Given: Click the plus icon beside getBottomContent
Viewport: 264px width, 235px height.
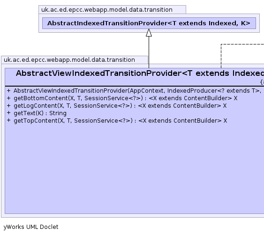Looking at the screenshot, I should tap(9, 98).
